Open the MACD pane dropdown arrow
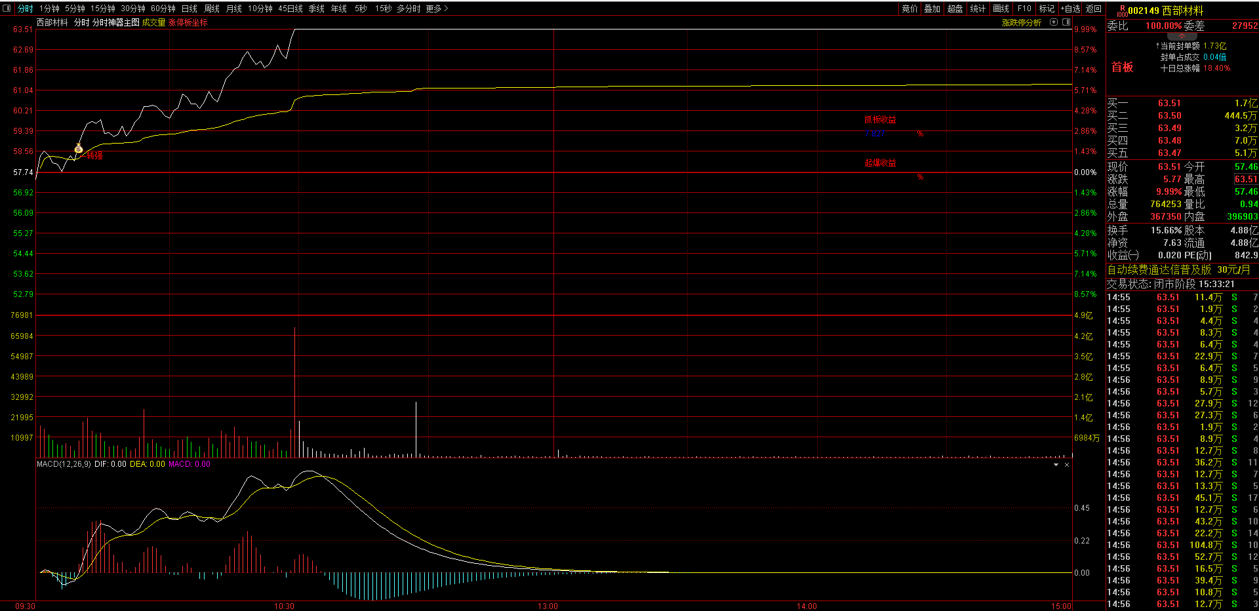The height and width of the screenshot is (611, 1259). point(1056,465)
